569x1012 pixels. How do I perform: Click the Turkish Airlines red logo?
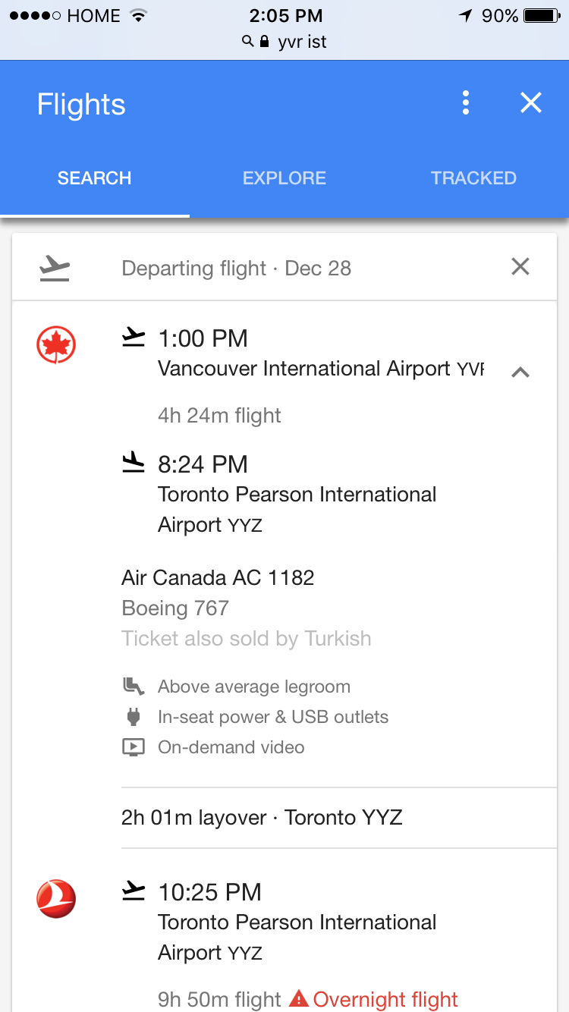[56, 898]
